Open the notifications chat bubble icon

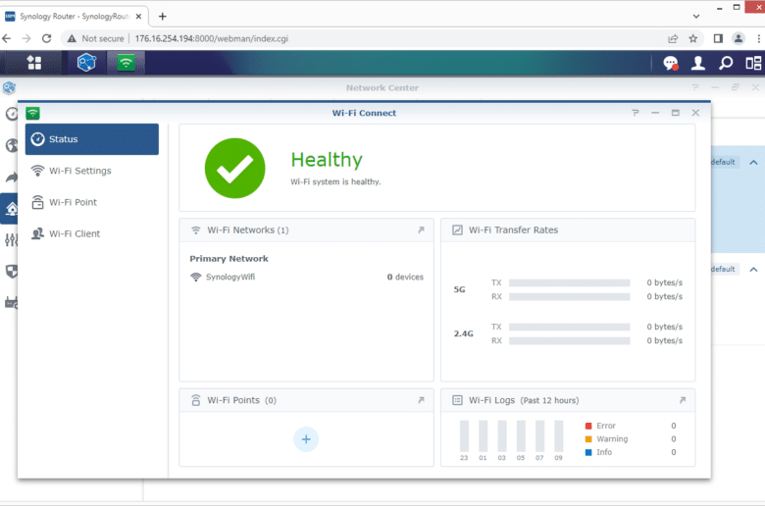(x=670, y=63)
